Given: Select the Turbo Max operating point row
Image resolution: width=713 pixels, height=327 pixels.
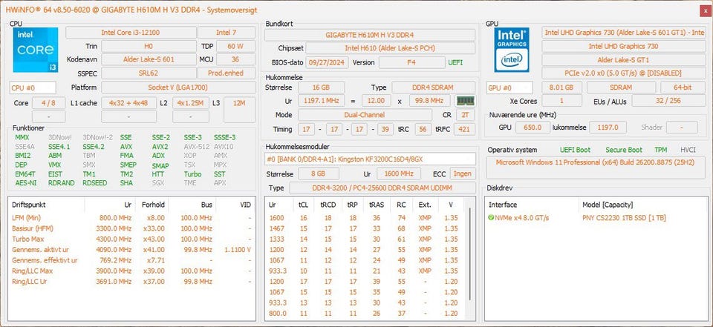Looking at the screenshot, I should 131,239.
